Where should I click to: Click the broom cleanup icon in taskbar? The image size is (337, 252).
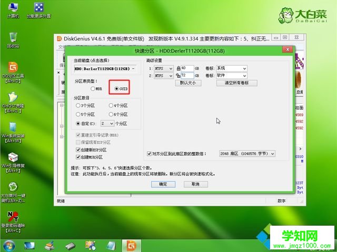(x=50, y=246)
